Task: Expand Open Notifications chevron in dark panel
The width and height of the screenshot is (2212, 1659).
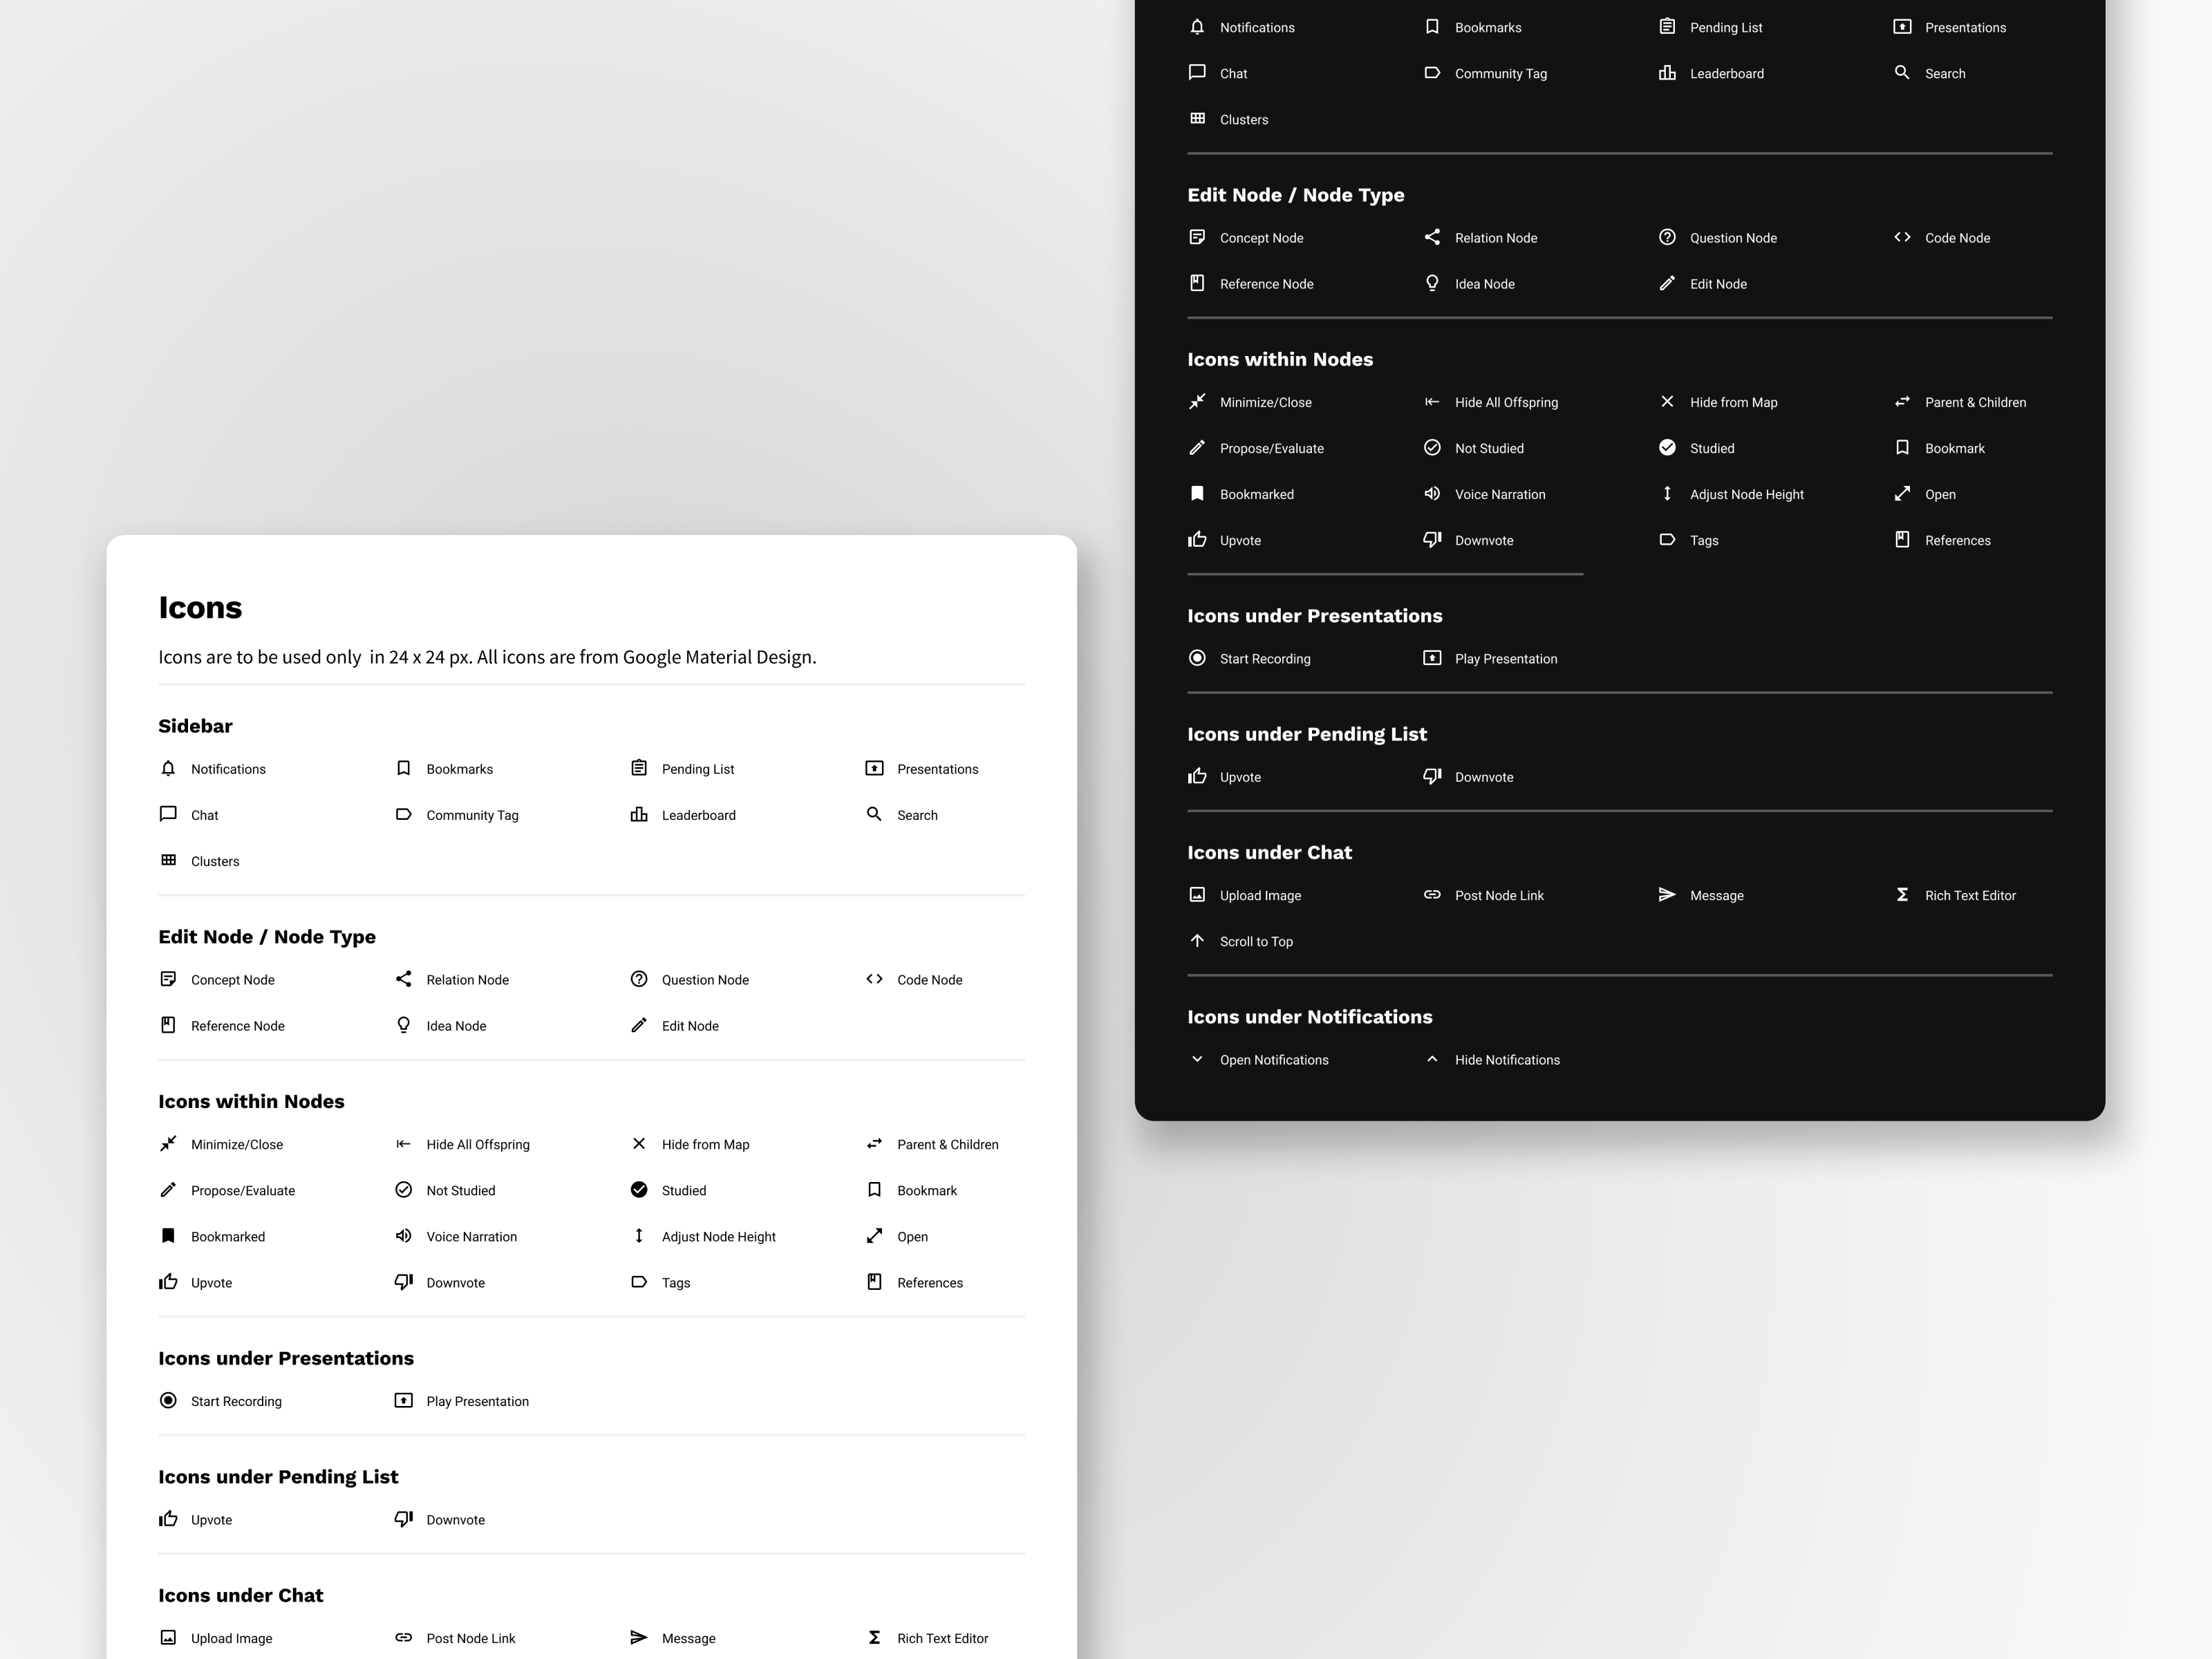Action: tap(1197, 1059)
